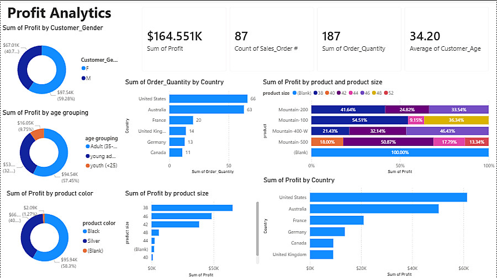This screenshot has height=278, width=497.
Task: Click United States bar in Order_Quantity by Country
Action: (208, 99)
